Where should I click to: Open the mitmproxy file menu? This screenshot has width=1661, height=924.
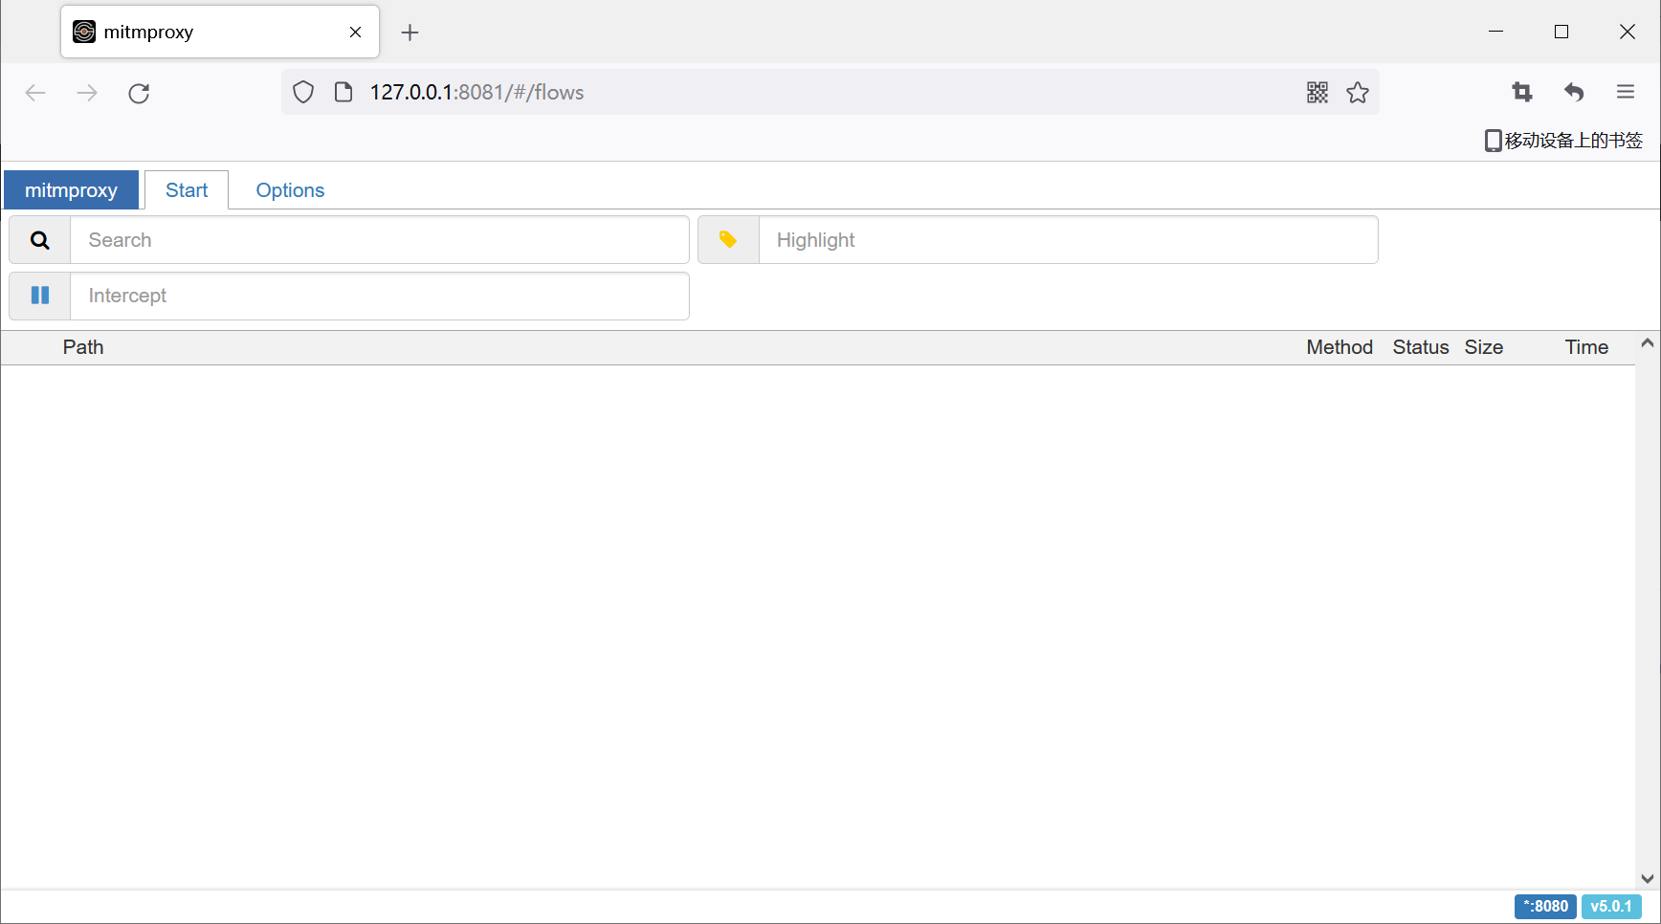point(72,190)
